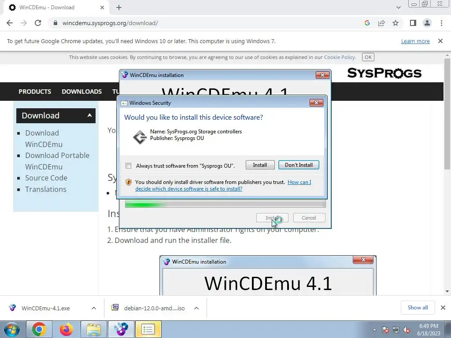The height and width of the screenshot is (338, 451).
Task: Click the page vertical scrollbar
Action: (x=447, y=114)
